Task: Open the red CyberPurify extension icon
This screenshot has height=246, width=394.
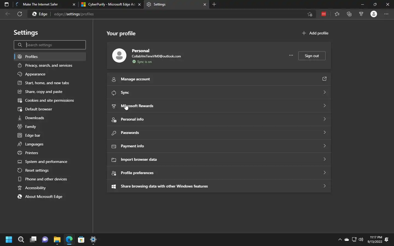Action: [324, 14]
